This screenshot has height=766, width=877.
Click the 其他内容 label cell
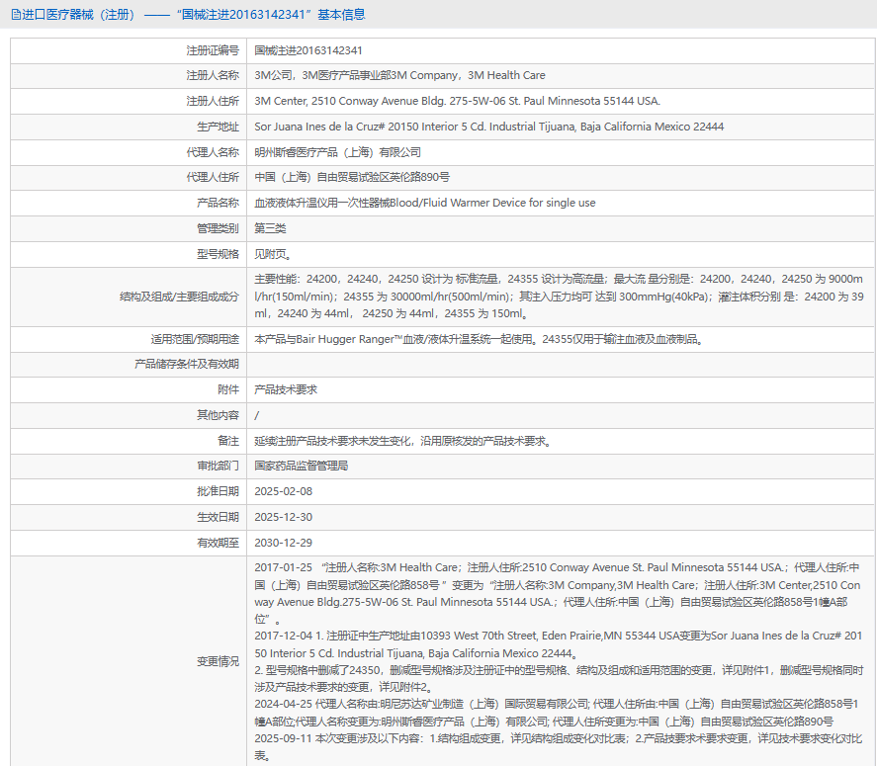click(129, 415)
